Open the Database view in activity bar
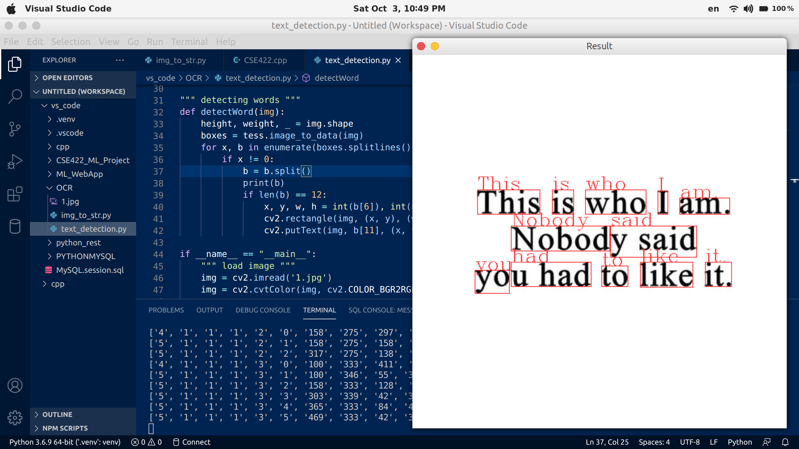 (x=15, y=226)
